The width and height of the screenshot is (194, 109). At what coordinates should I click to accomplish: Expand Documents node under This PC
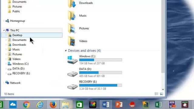point(6,40)
